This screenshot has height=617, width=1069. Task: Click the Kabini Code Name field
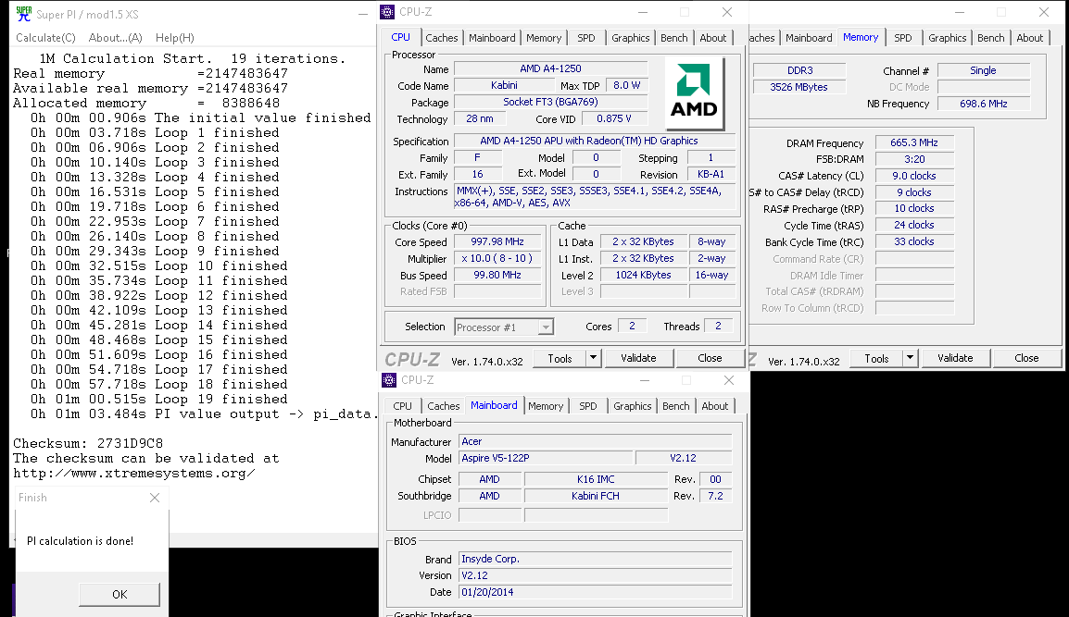[504, 86]
